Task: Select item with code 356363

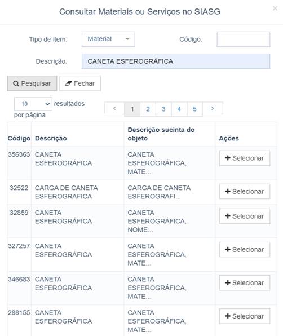Action: tap(245, 158)
